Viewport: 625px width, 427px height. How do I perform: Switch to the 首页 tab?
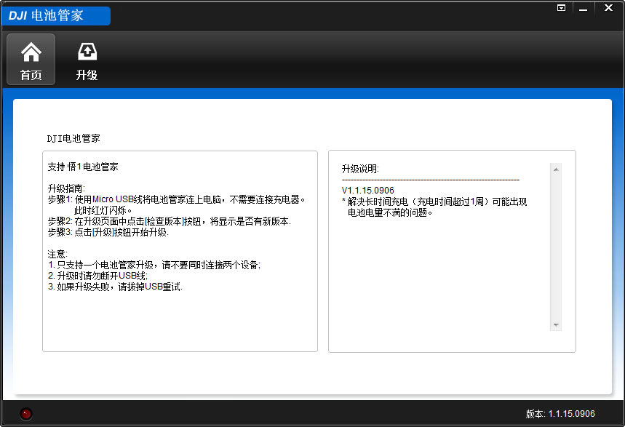click(x=30, y=58)
